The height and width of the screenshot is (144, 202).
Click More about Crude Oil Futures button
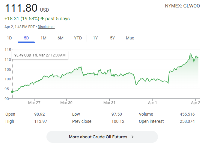tap(102, 137)
